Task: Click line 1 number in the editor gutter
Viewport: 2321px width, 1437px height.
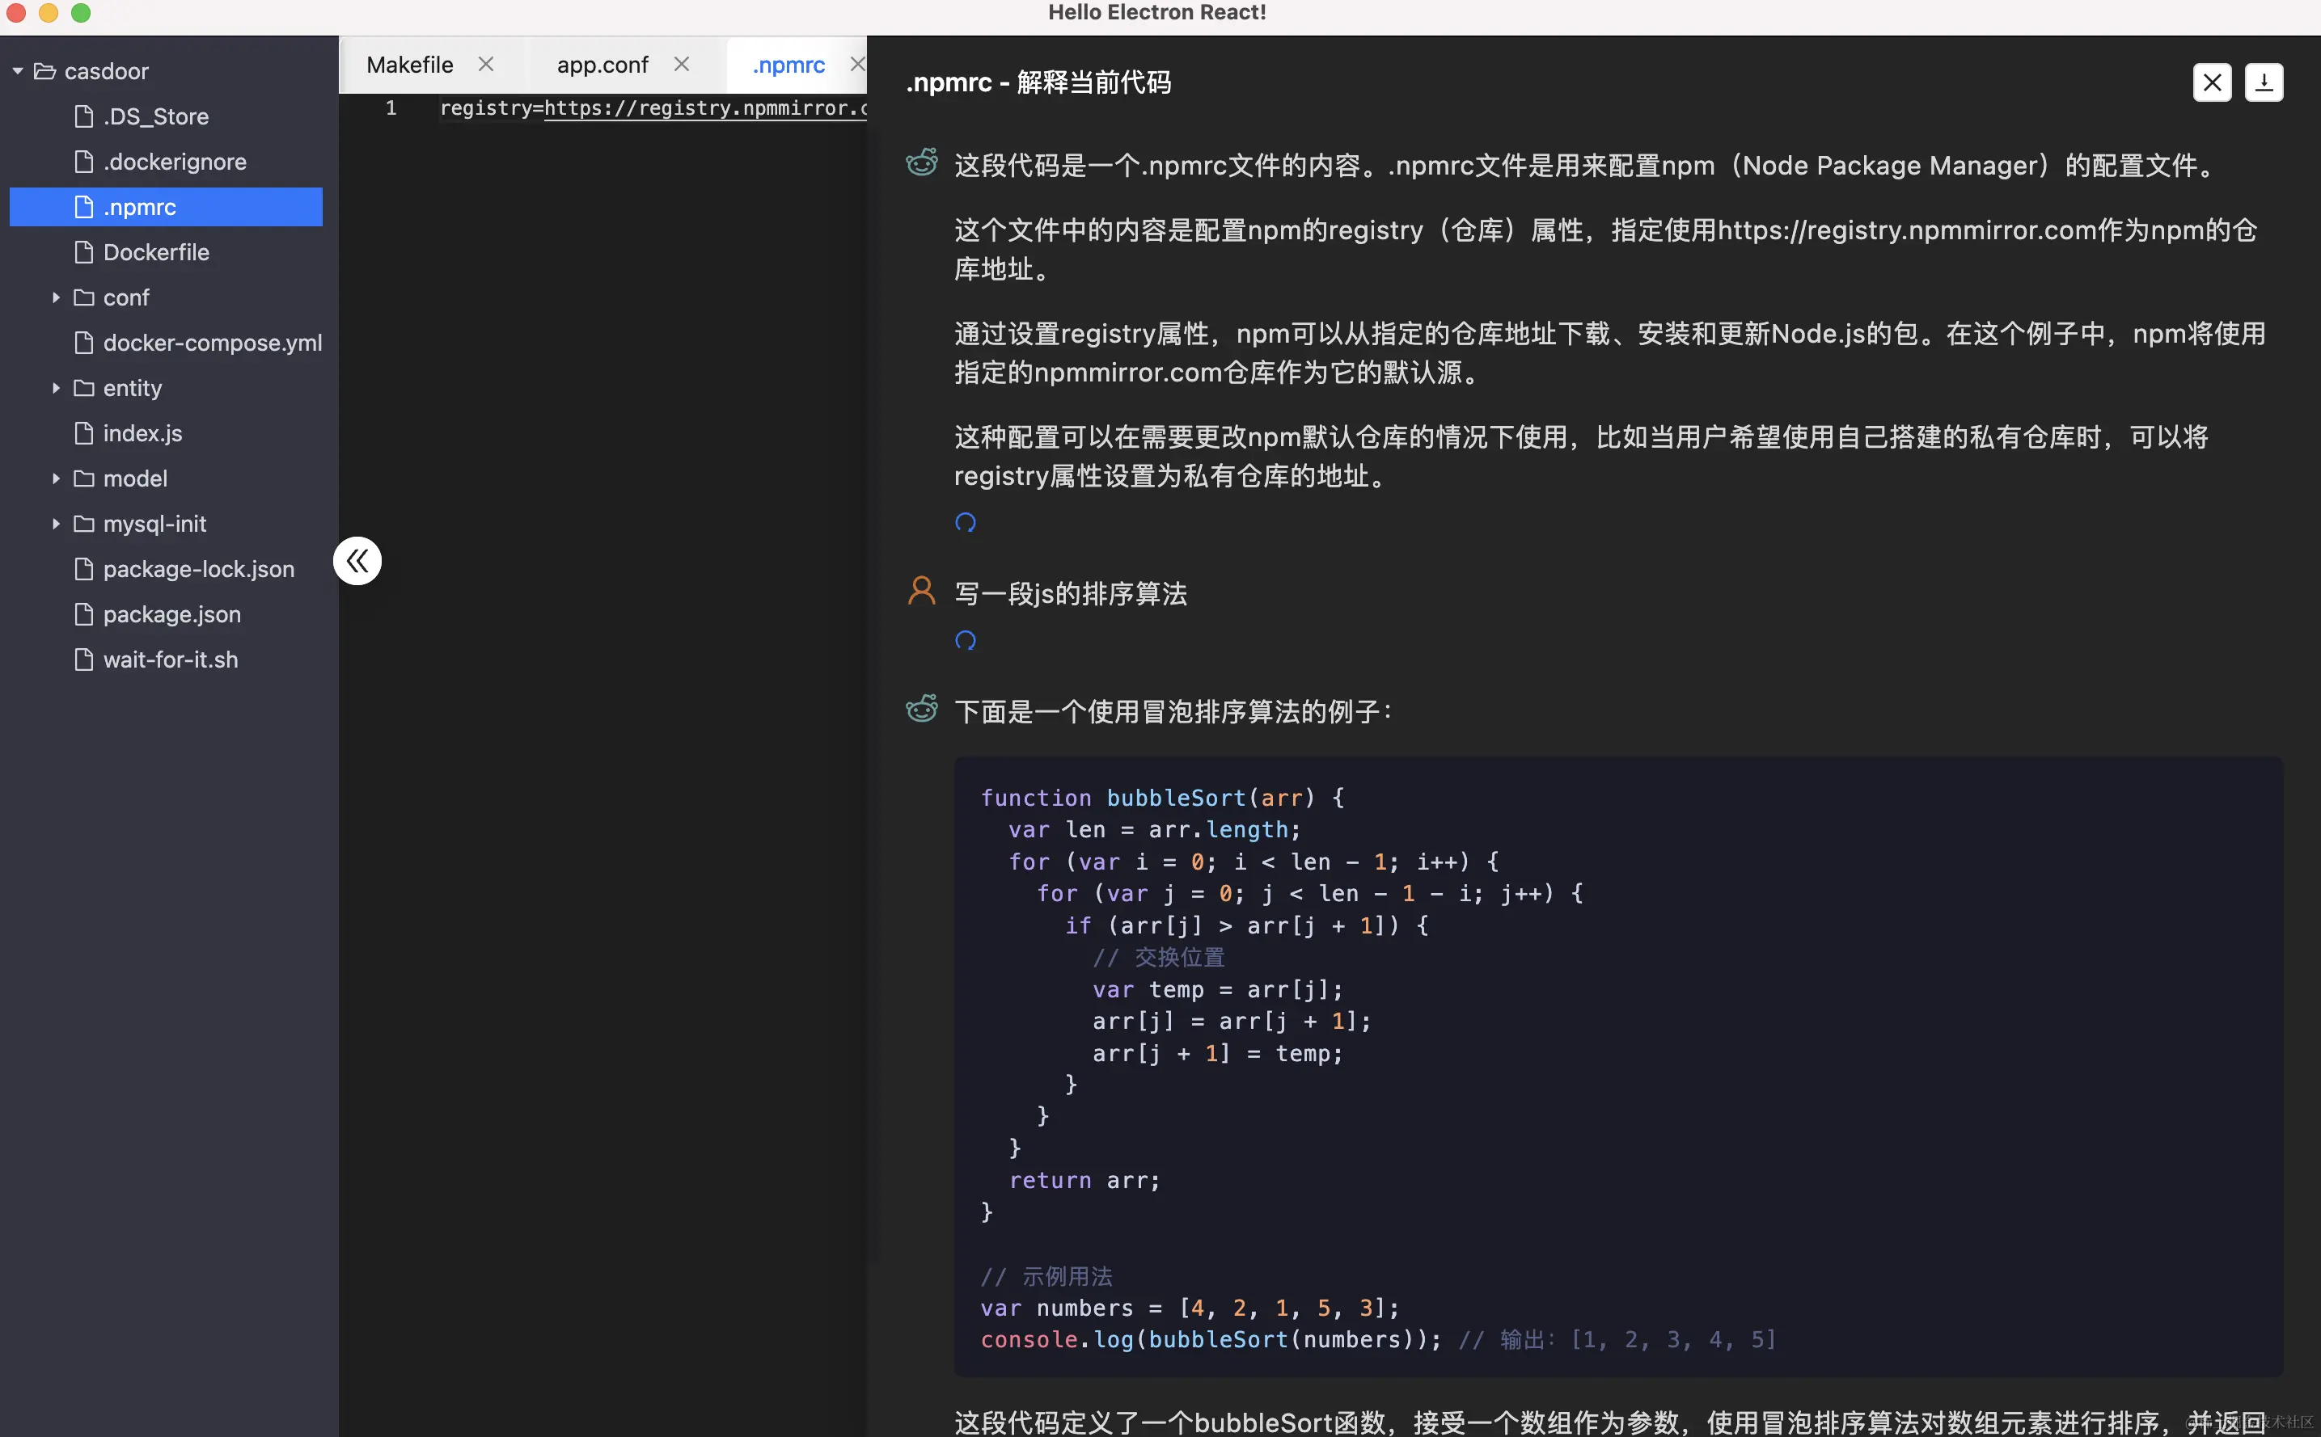Action: [x=391, y=108]
